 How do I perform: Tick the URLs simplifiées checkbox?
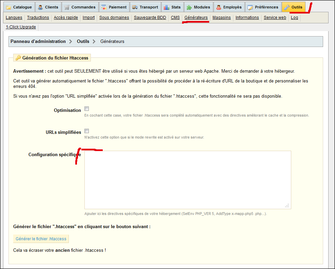tap(86, 131)
